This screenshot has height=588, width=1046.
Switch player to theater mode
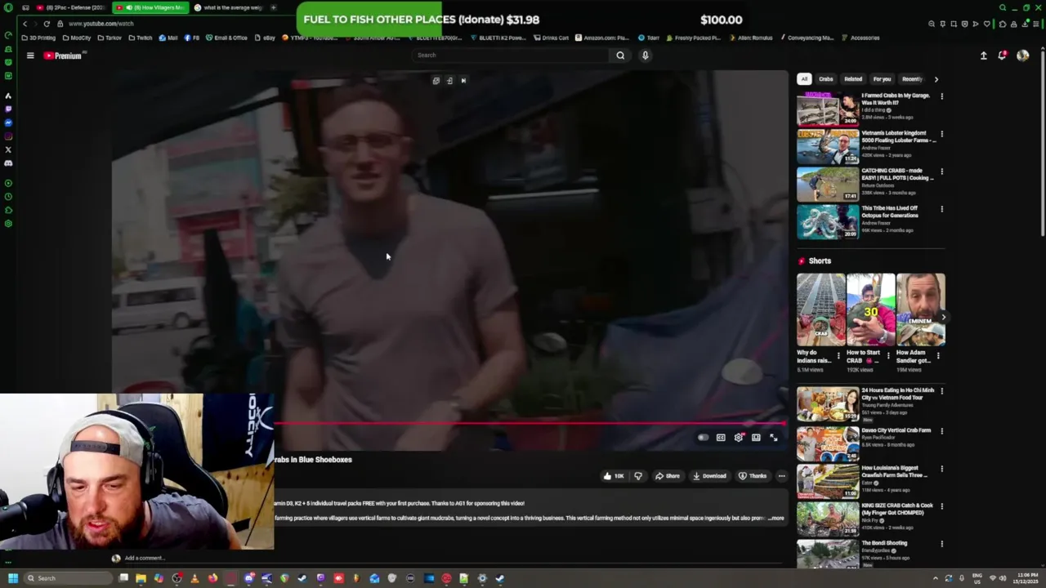756,438
